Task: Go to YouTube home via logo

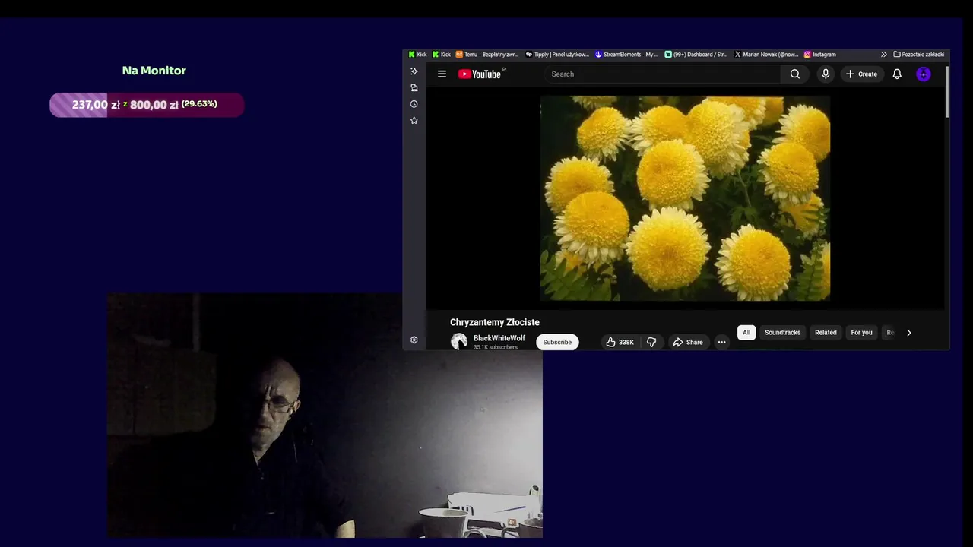Action: pyautogui.click(x=480, y=74)
